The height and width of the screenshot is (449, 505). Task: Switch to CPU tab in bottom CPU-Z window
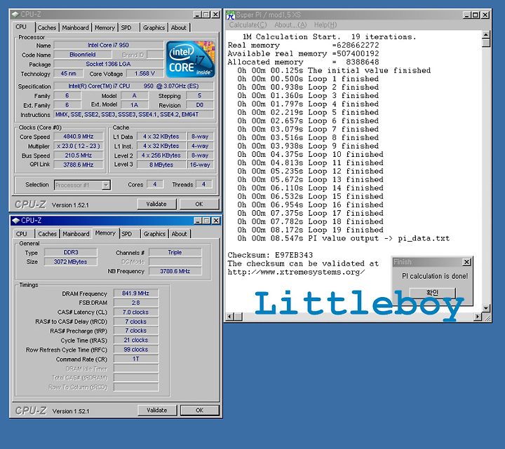tap(22, 234)
